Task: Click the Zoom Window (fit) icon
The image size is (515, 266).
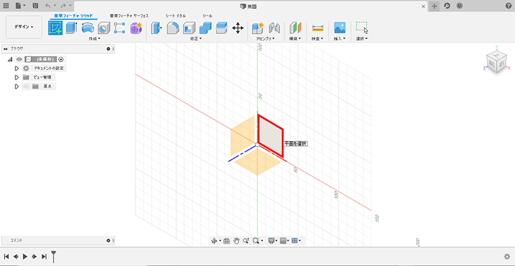Action: click(256, 241)
